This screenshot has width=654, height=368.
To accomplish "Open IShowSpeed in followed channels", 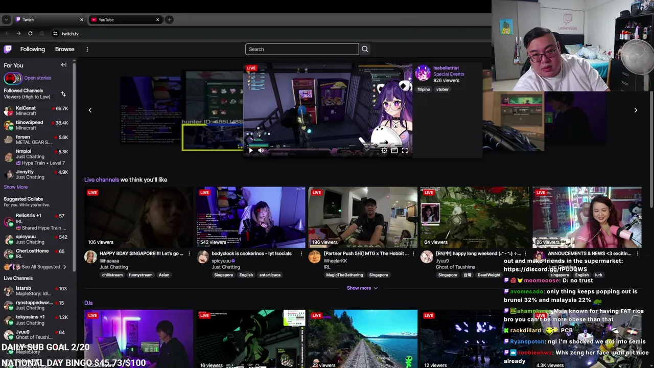I will (36, 125).
